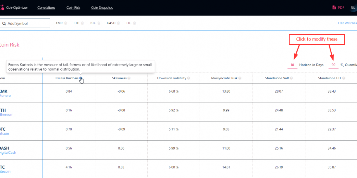Modify the Quantile percentage value 90

(x=333, y=65)
